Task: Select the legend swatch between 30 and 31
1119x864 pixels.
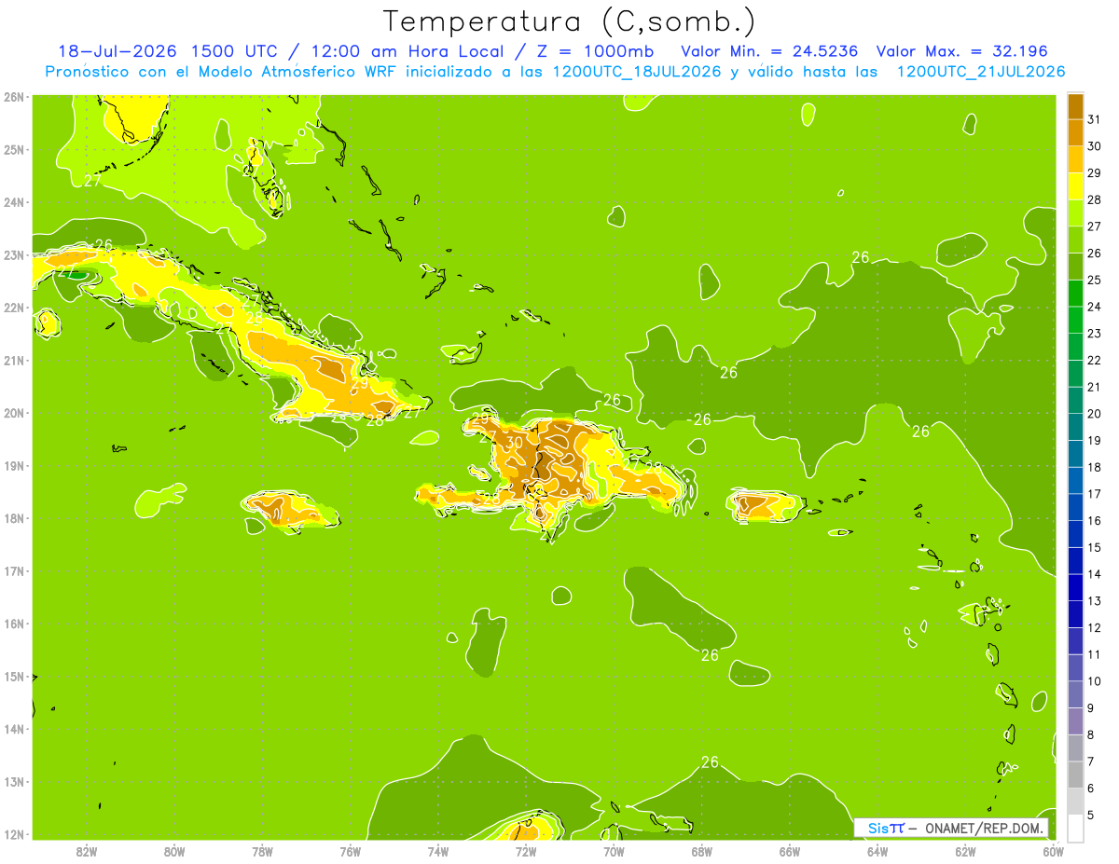Action: click(x=1075, y=132)
